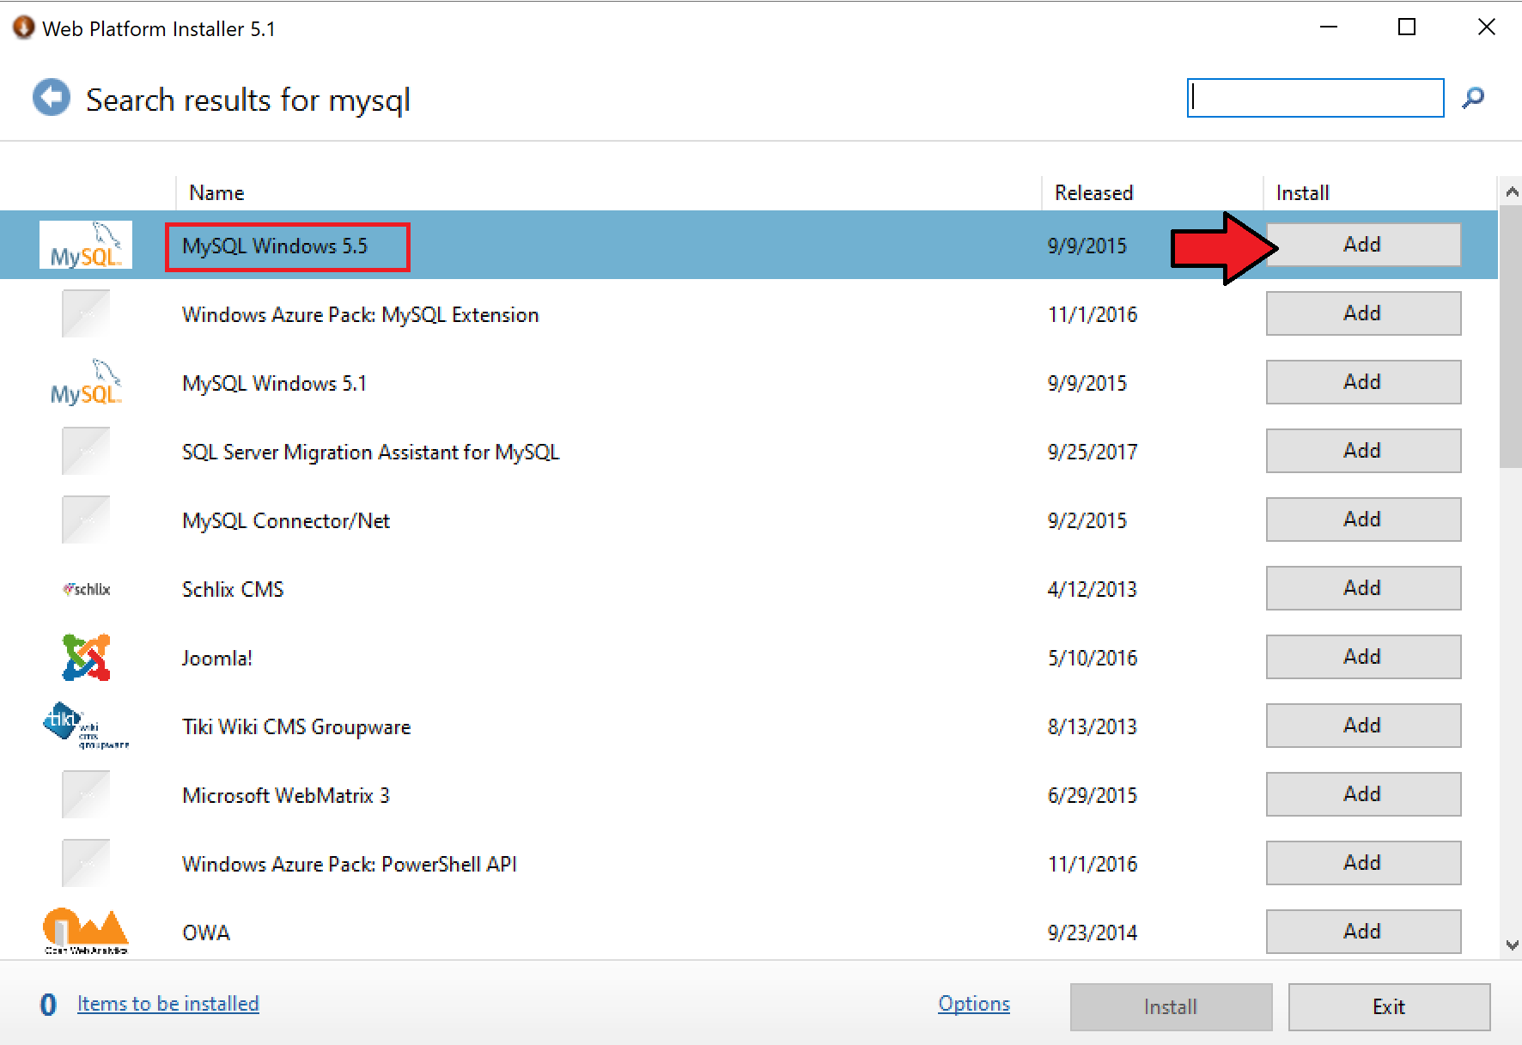Click the 8/13/2013 release date
The width and height of the screenshot is (1522, 1045).
click(x=1093, y=727)
